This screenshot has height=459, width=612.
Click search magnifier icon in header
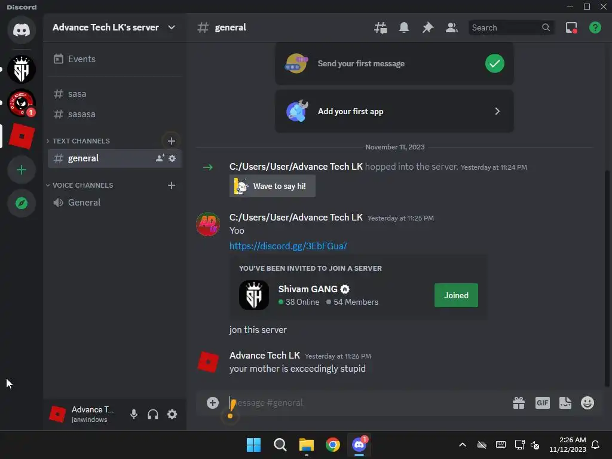tap(546, 27)
